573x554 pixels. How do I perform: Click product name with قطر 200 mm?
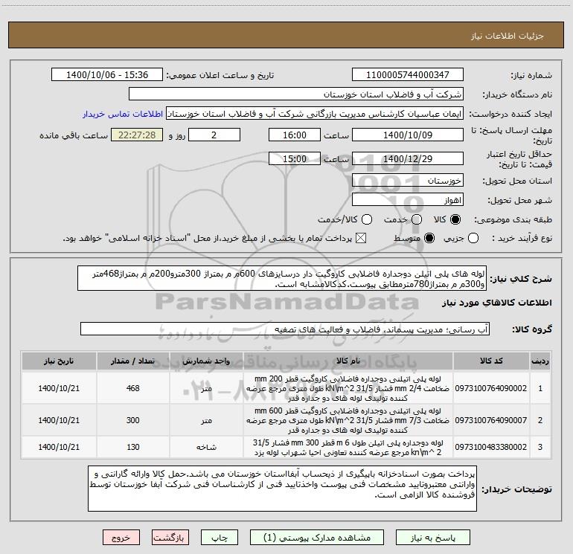point(348,388)
